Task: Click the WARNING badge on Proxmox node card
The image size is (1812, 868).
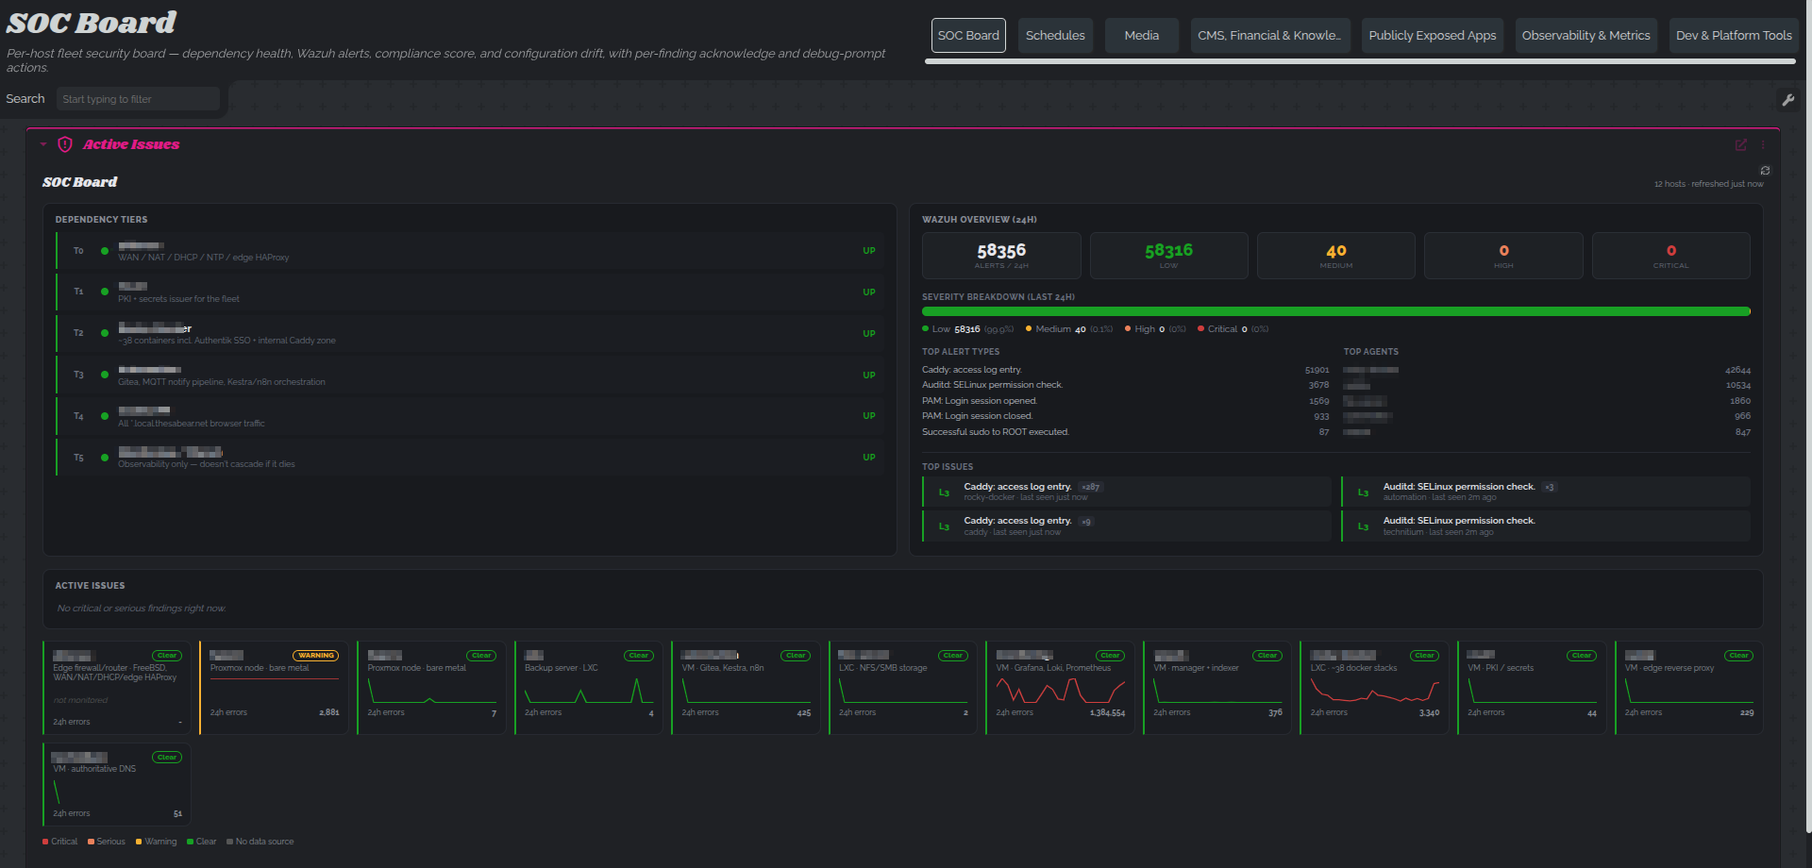Action: point(316,656)
